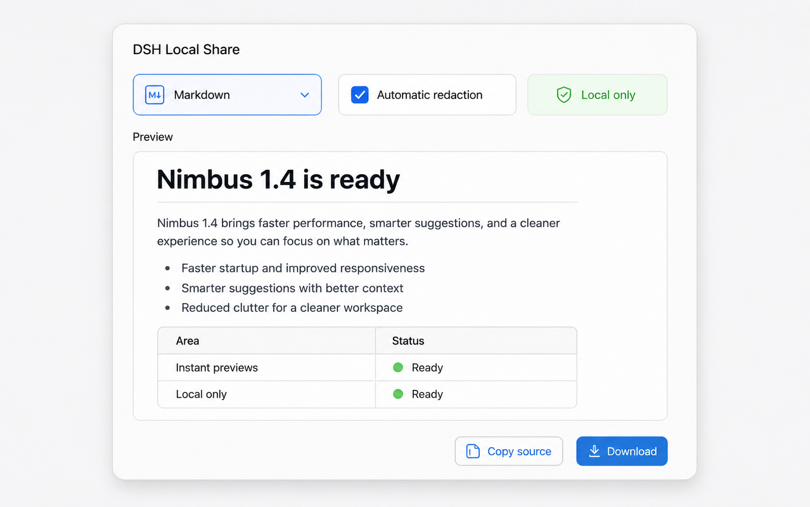The height and width of the screenshot is (507, 810).
Task: Click the green status dot for Local only row
Action: (x=398, y=394)
